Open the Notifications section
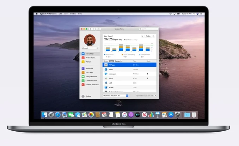 [x=90, y=58]
